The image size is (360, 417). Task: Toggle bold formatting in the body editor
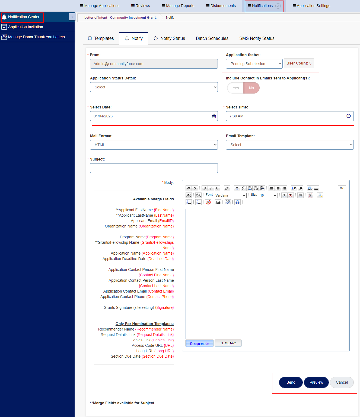click(205, 188)
